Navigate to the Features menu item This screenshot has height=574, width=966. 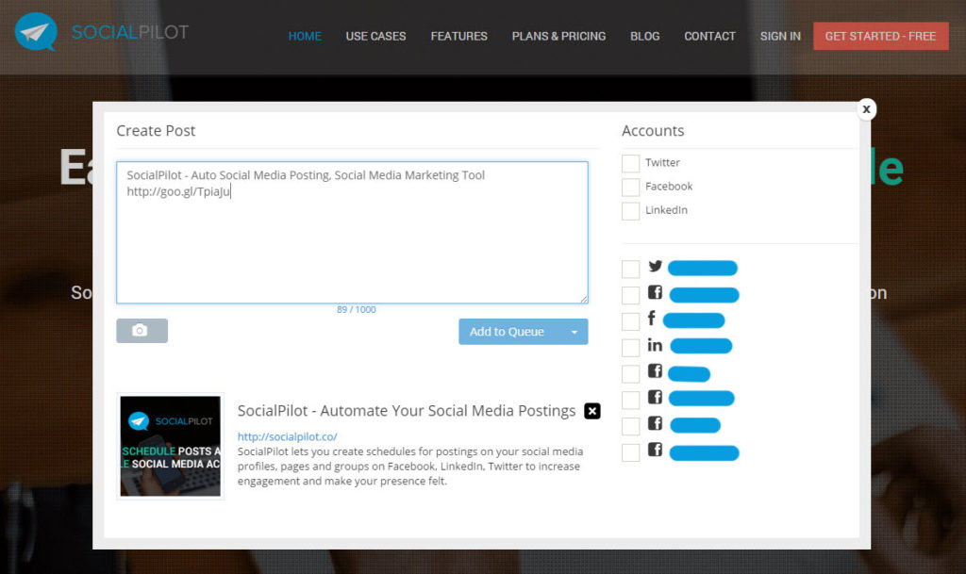(458, 36)
